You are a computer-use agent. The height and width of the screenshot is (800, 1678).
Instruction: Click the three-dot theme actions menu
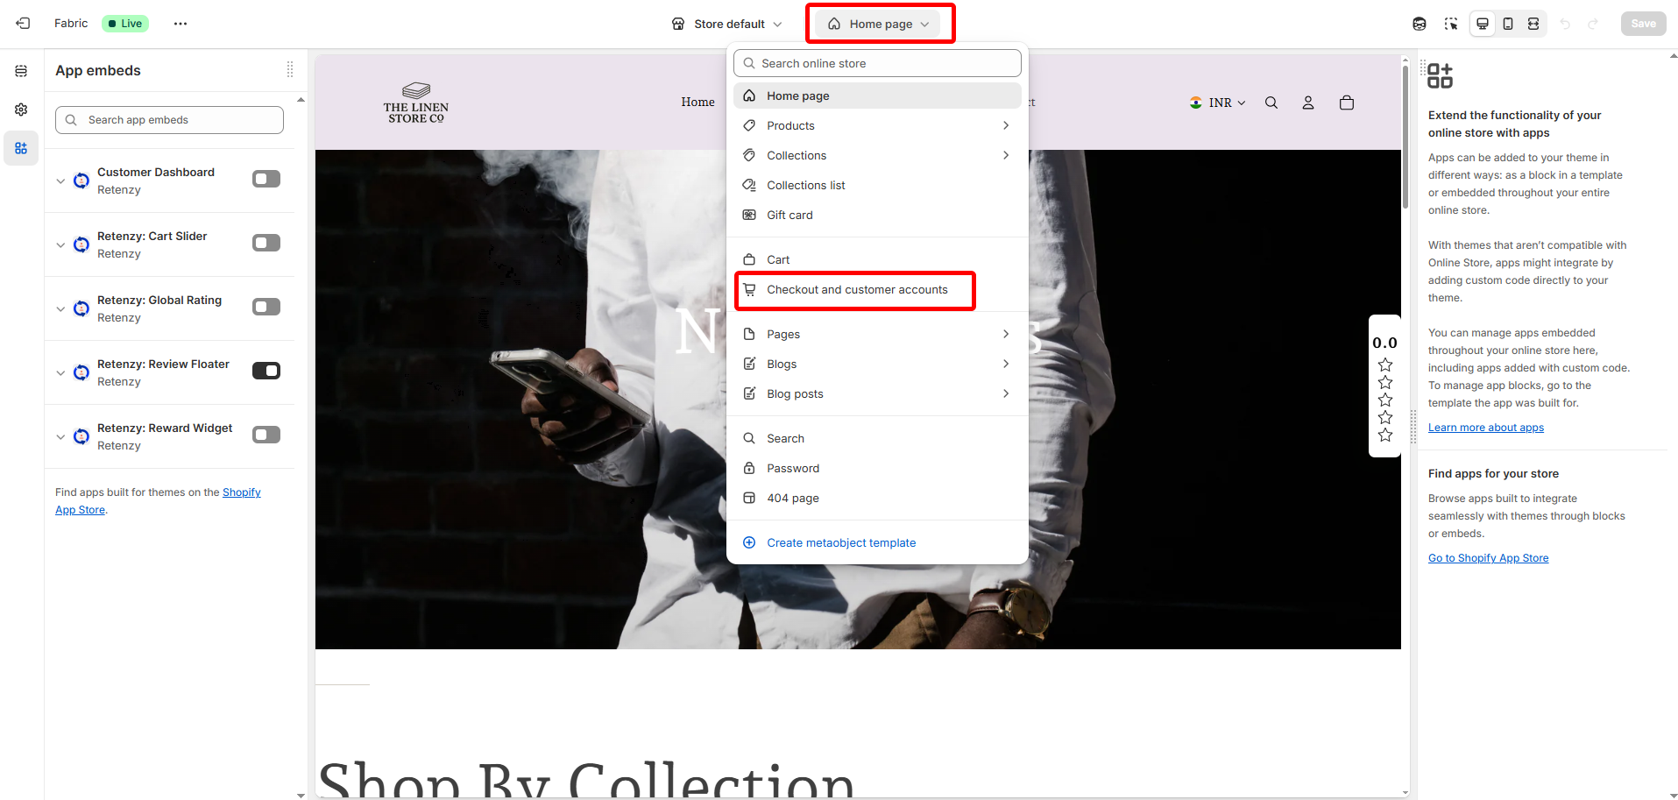coord(181,24)
